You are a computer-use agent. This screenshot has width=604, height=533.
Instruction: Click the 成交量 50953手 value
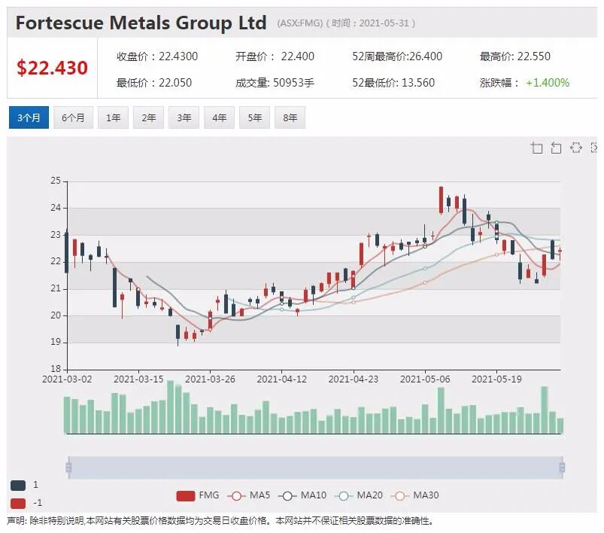pos(275,83)
